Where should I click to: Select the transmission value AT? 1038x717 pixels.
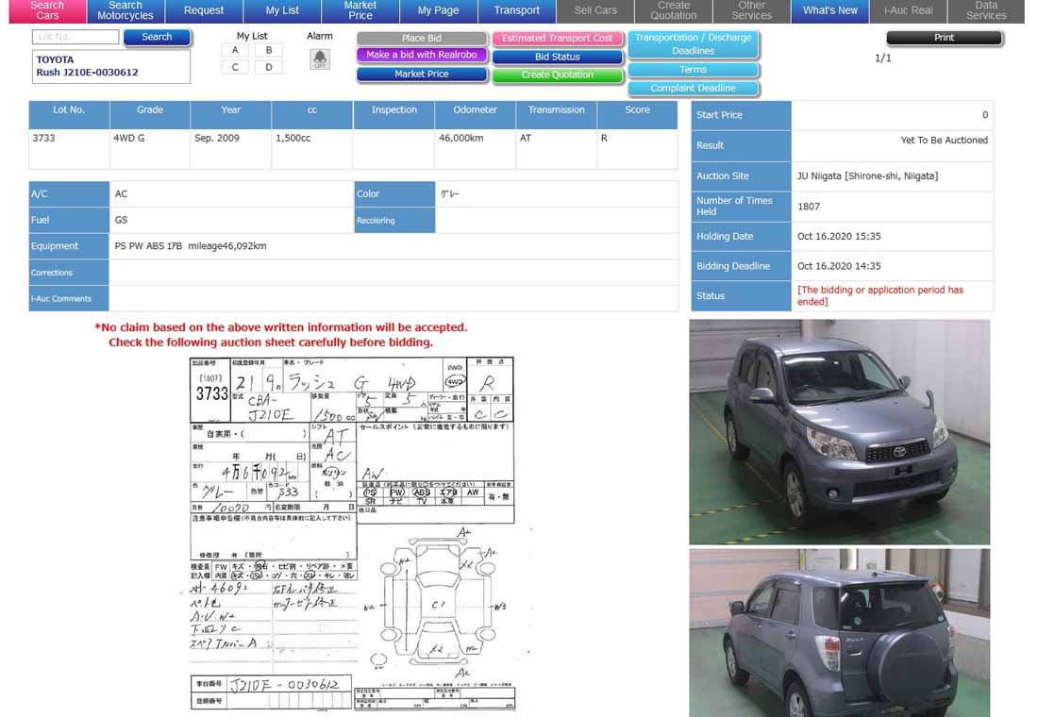526,139
